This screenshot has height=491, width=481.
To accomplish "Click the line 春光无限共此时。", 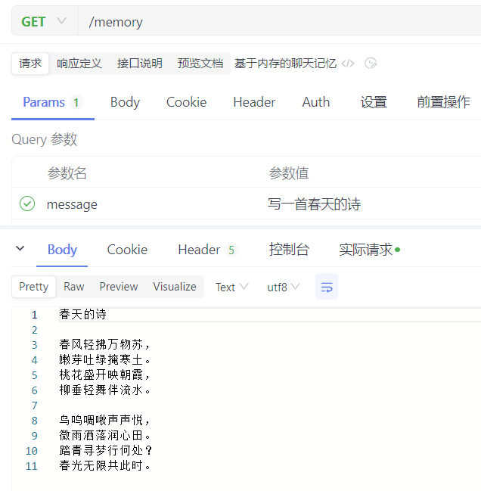I will click(x=105, y=465).
